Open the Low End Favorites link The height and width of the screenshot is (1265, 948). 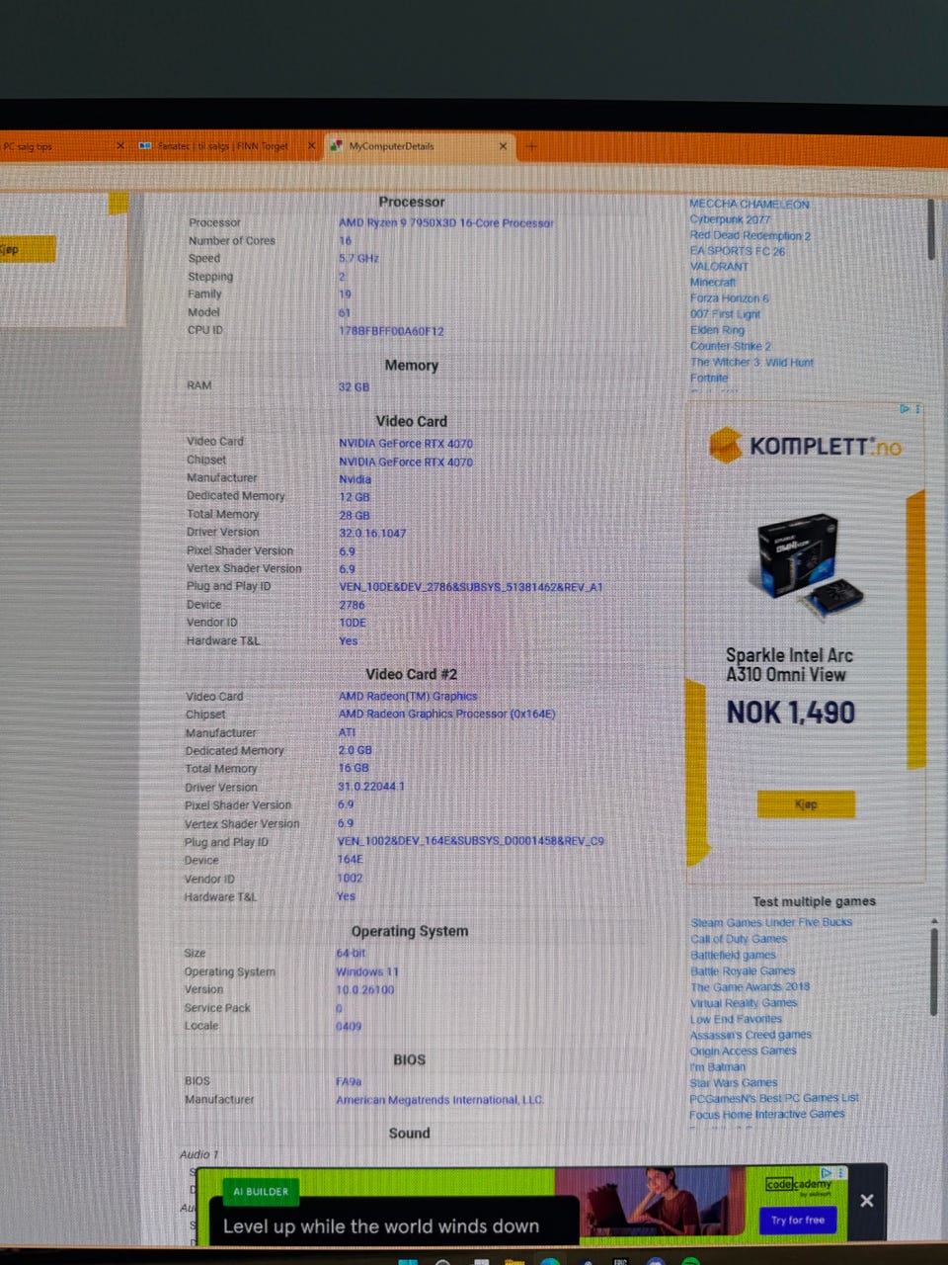tap(736, 1018)
